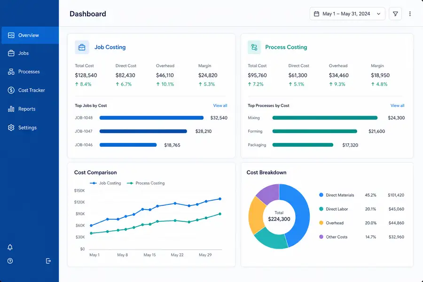Click the $24,300 Mixing amount
This screenshot has width=423, height=282.
(396, 118)
